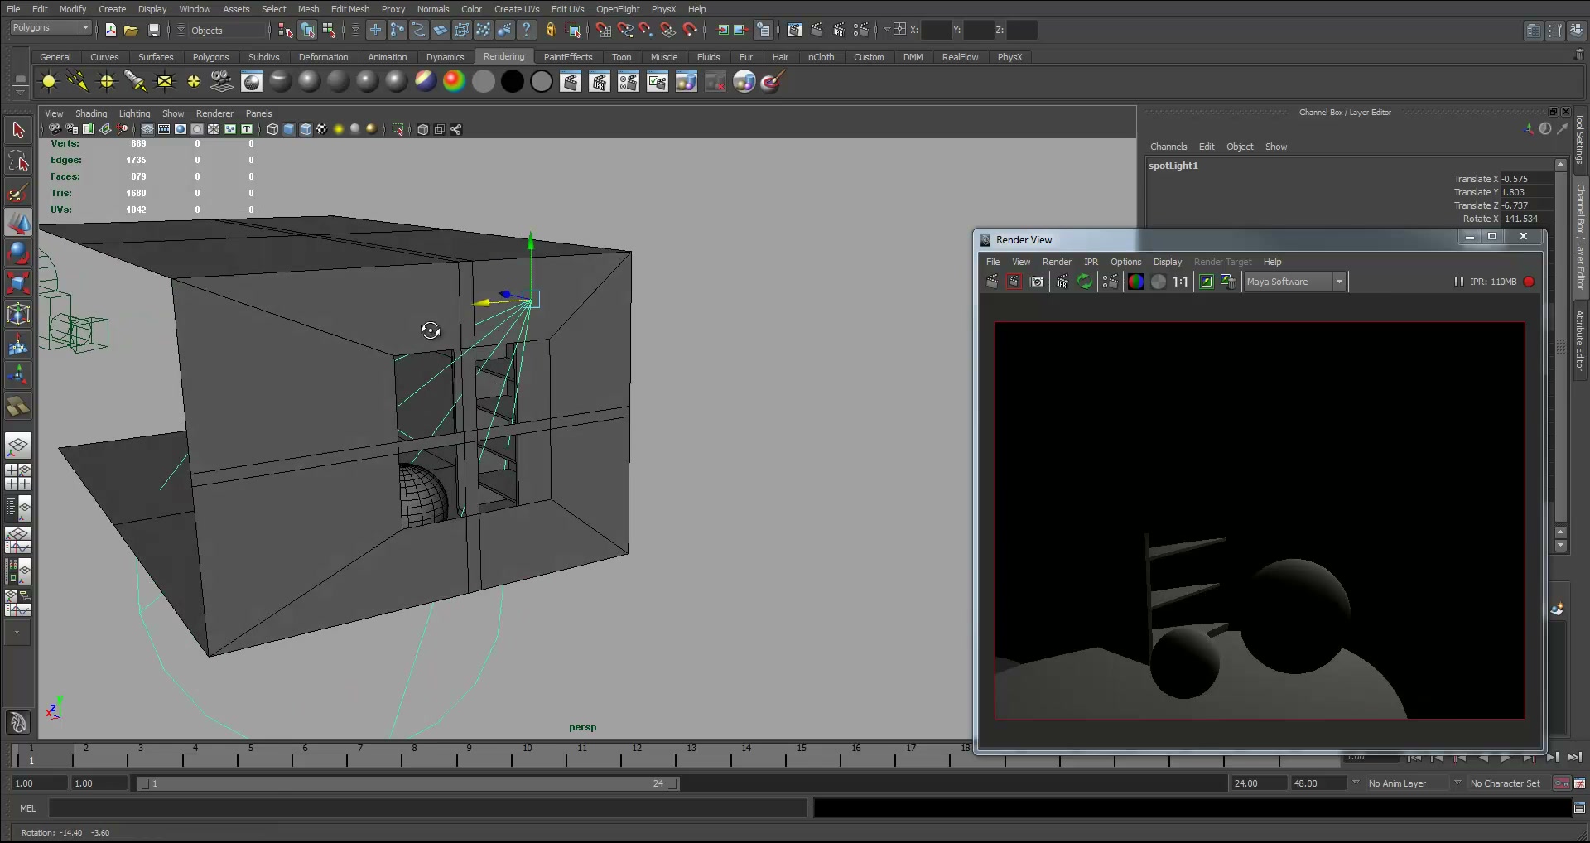The width and height of the screenshot is (1590, 843).
Task: Toggle the selection lock icon
Action: click(550, 30)
